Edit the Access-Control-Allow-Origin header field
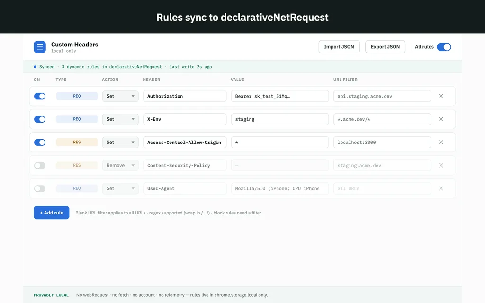This screenshot has width=485, height=303. pyautogui.click(x=185, y=142)
